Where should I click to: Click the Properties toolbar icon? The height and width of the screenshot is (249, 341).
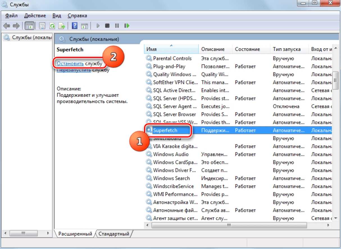pyautogui.click(x=42, y=26)
